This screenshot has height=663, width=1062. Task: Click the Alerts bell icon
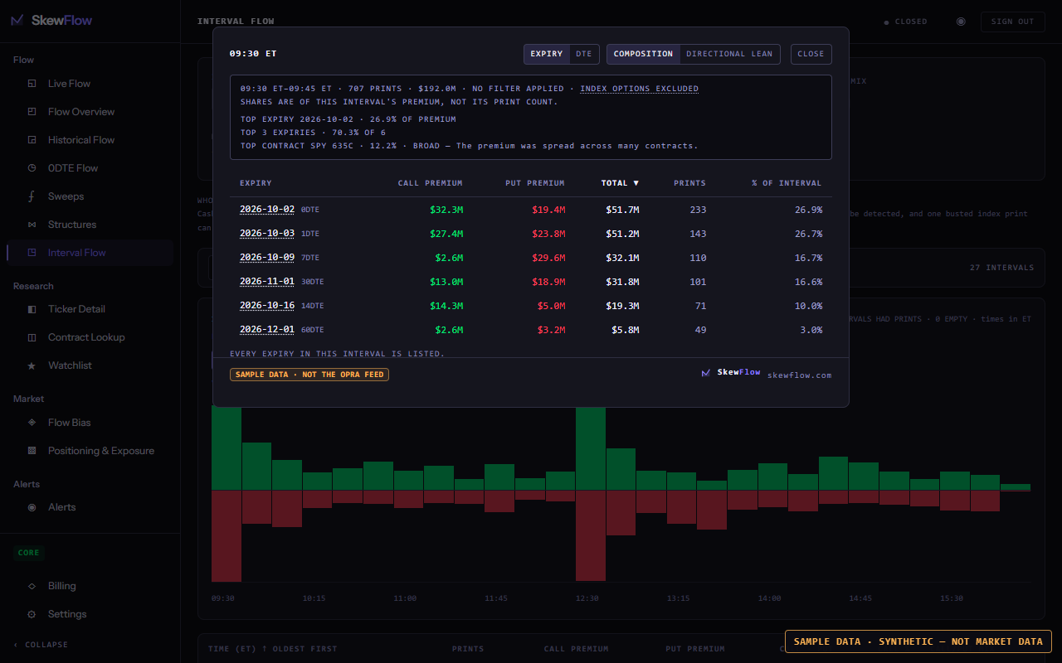[x=32, y=507]
